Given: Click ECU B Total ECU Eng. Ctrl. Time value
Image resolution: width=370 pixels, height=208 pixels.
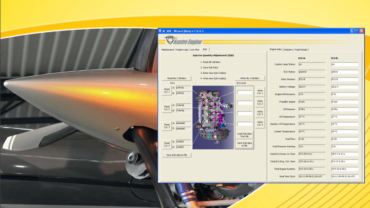Looking at the screenshot, I should tap(345, 161).
